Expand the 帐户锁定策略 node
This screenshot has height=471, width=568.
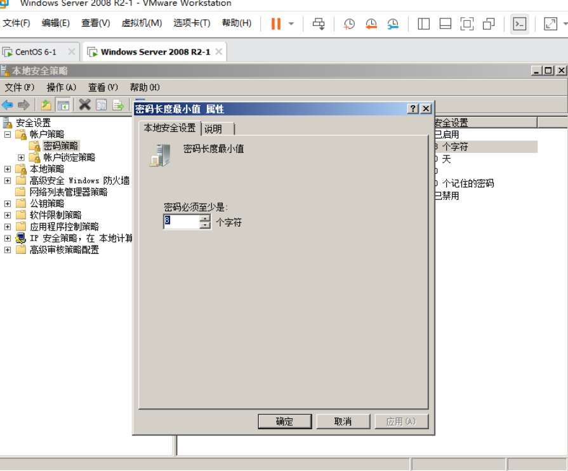[x=21, y=157]
